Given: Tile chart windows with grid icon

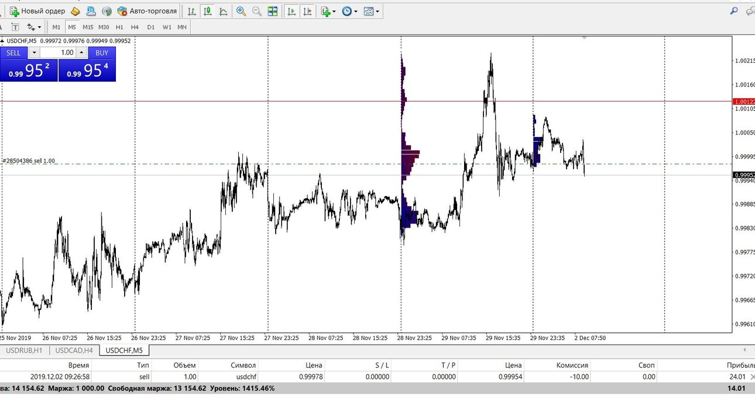Looking at the screenshot, I should (272, 11).
